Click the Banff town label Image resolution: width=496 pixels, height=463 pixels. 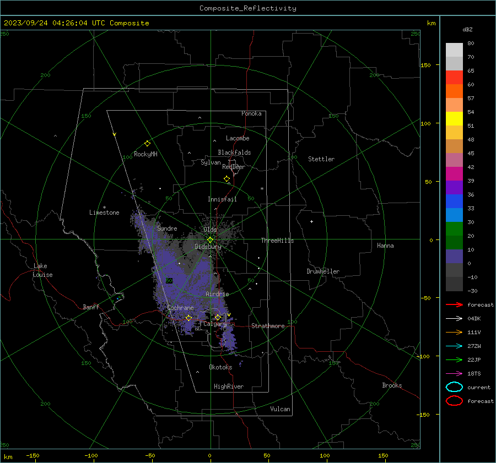pos(91,307)
